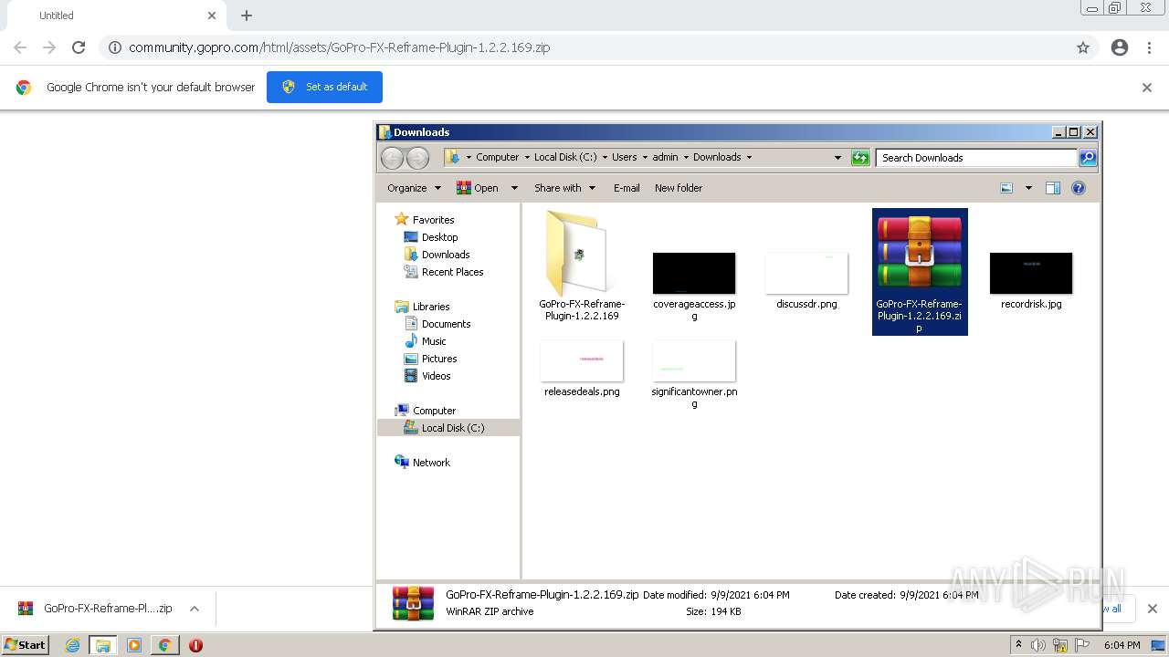The image size is (1169, 657).
Task: Click the Chrome address bar URL
Action: coord(339,47)
